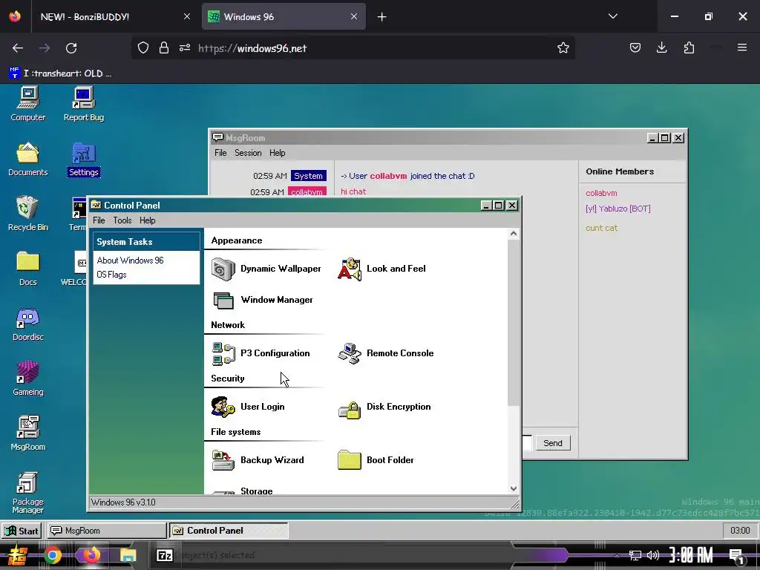Open the Control Panel File menu
Viewport: 760px width, 570px height.
(99, 220)
